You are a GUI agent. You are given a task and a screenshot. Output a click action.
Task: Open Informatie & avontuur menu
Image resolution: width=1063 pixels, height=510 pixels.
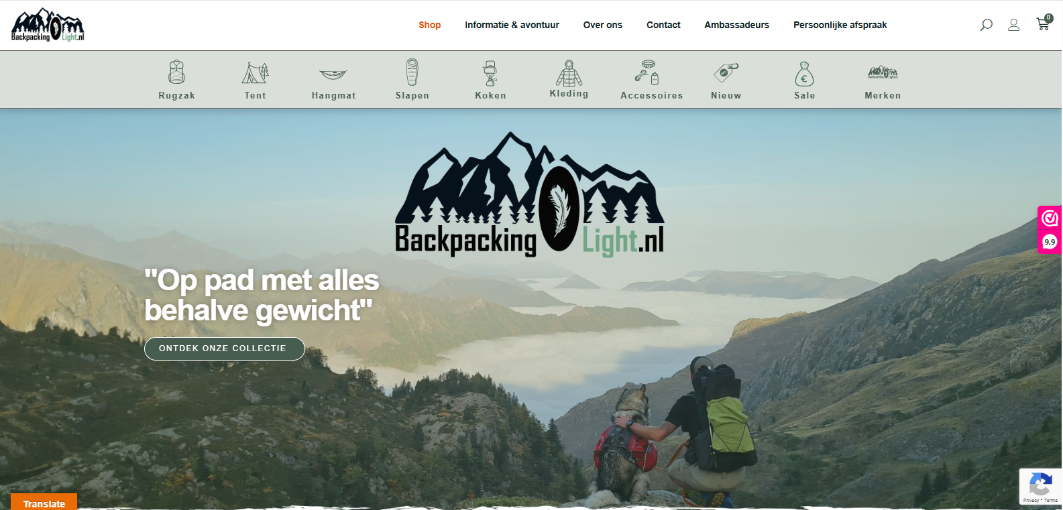(512, 25)
